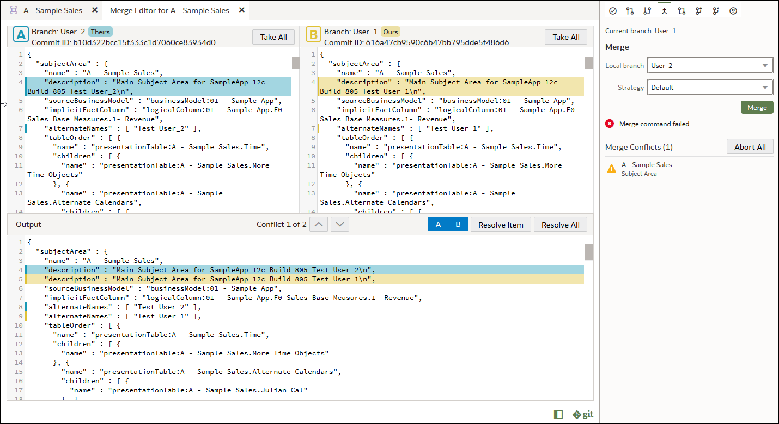The height and width of the screenshot is (424, 779).
Task: Navigate to next conflict with down arrow
Action: 339,224
